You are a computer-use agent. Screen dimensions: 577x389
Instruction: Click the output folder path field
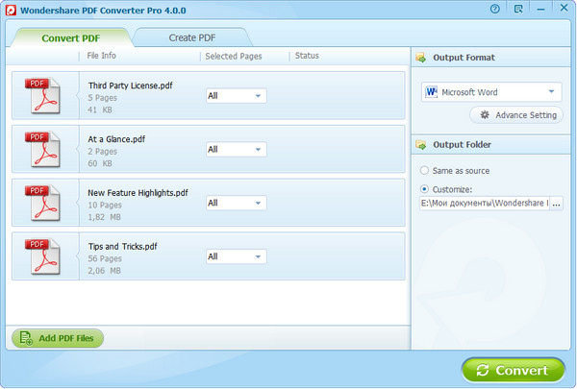tap(484, 204)
